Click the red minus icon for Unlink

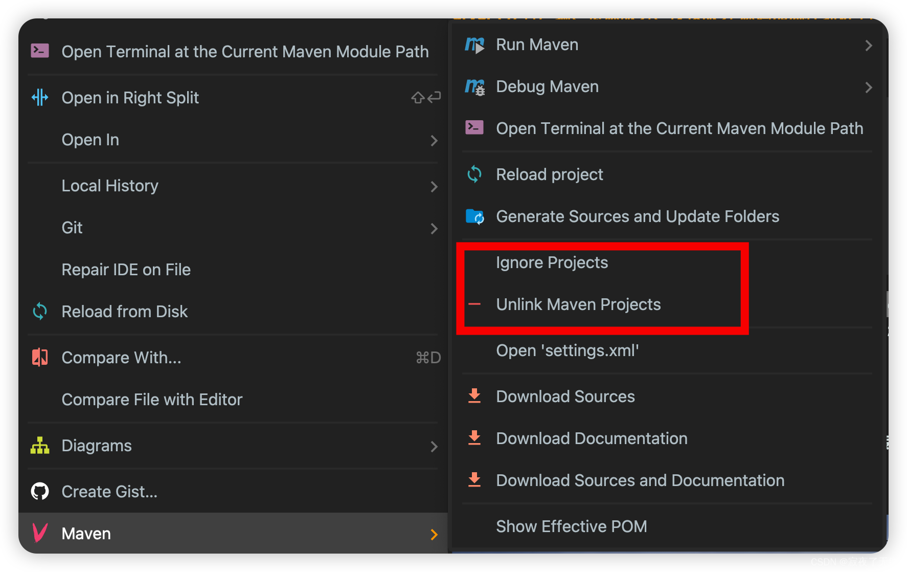point(474,304)
